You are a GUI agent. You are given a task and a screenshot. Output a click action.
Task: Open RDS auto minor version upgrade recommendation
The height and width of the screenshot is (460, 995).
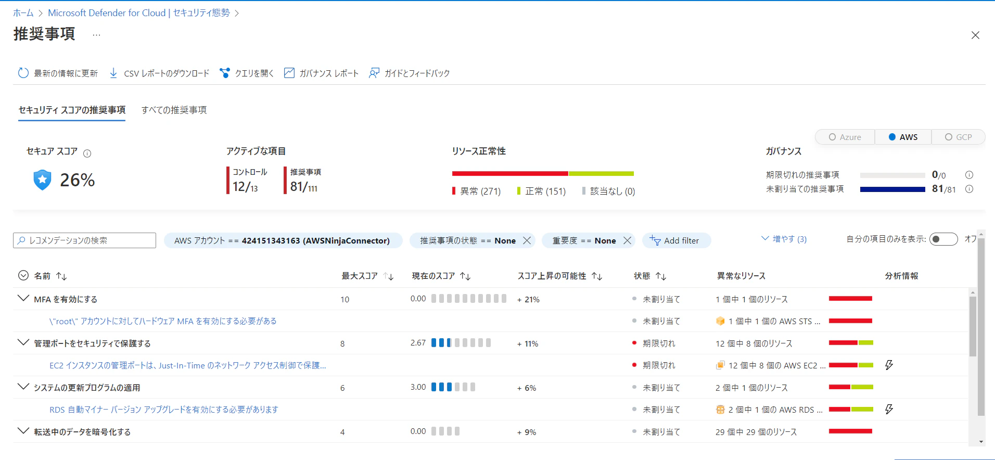click(164, 410)
